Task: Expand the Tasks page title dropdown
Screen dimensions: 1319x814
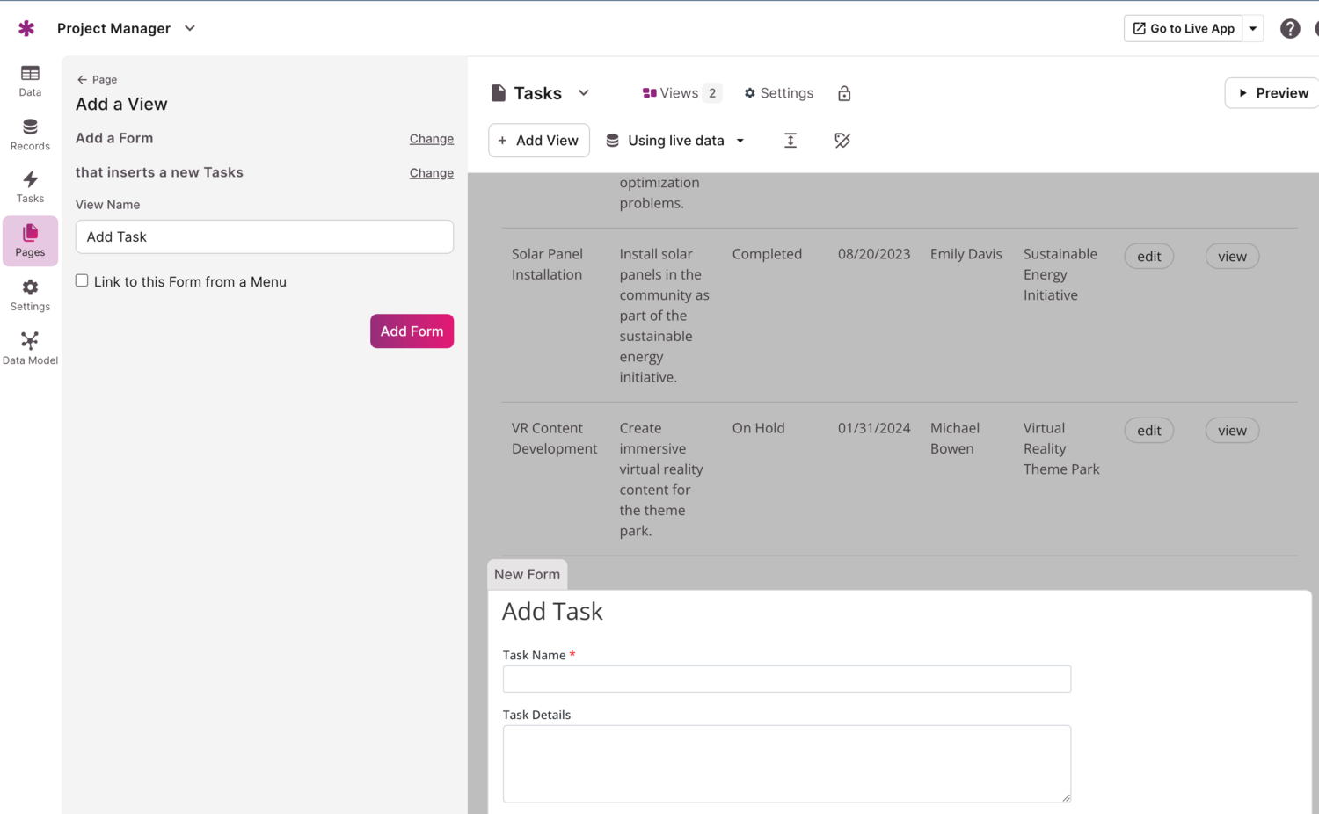Action: (583, 92)
